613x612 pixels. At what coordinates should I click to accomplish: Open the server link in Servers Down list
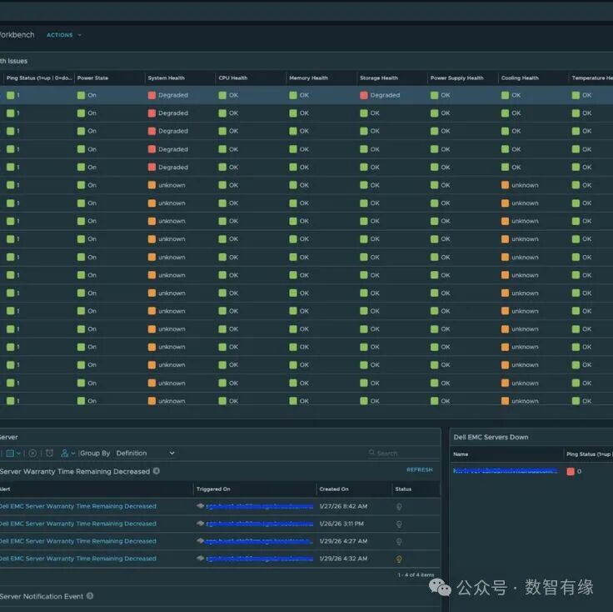(504, 471)
